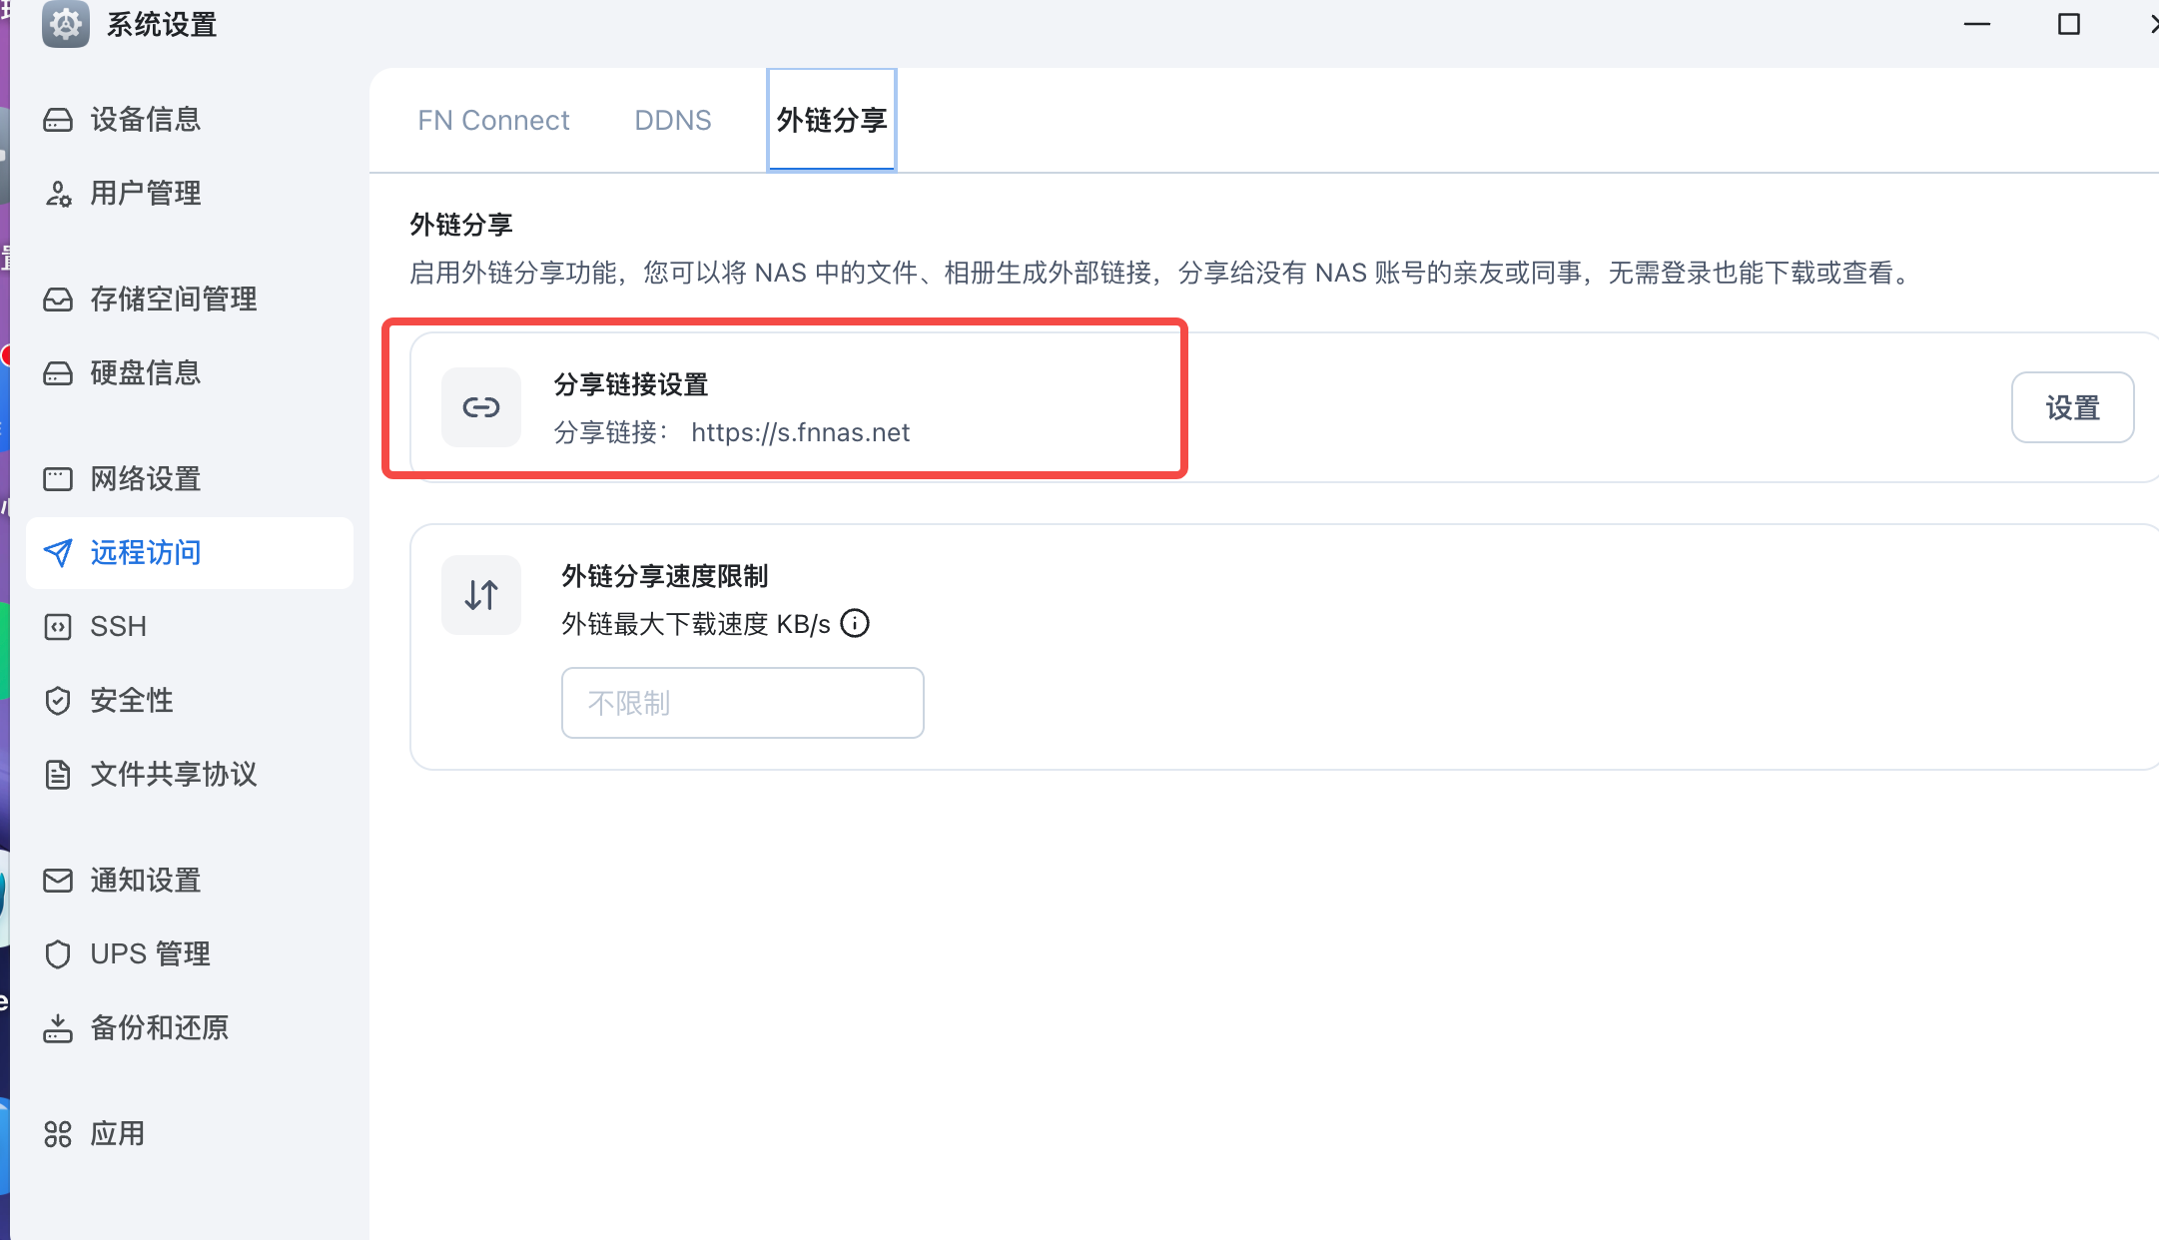
Task: Click the info icon next to KB/s
Action: click(855, 624)
